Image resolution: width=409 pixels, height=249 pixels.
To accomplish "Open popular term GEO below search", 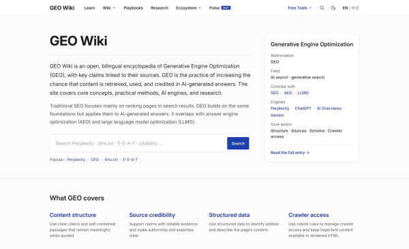I will tap(95, 160).
